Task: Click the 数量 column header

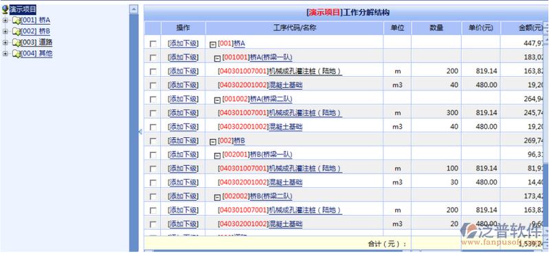Action: [x=436, y=28]
